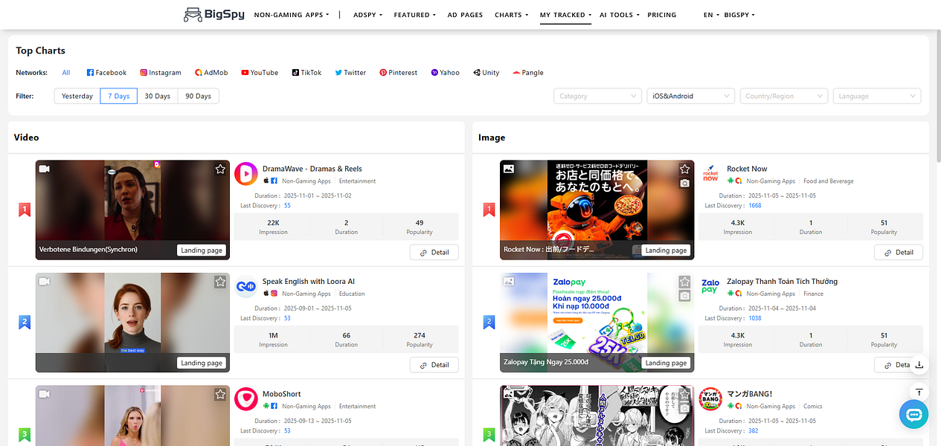
Task: Open the Country/Region dropdown
Action: click(x=784, y=96)
